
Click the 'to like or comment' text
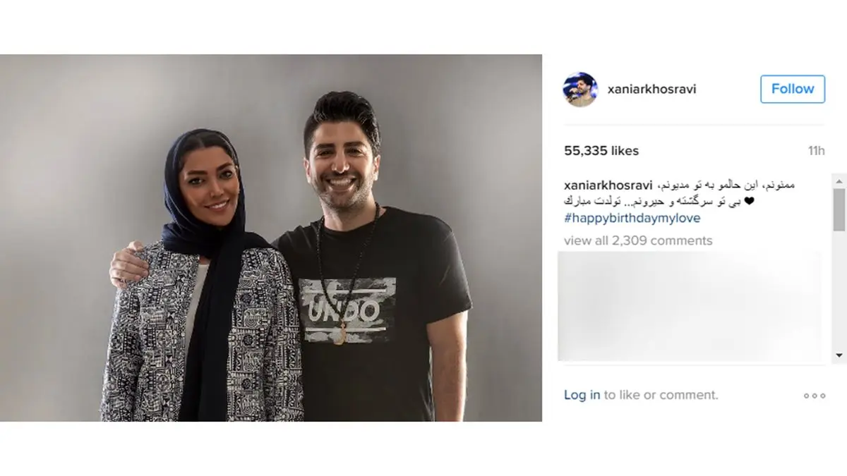661,395
